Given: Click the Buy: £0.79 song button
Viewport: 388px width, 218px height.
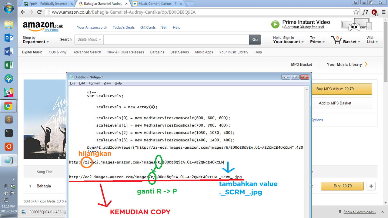Looking at the screenshot, I should click(x=342, y=186).
